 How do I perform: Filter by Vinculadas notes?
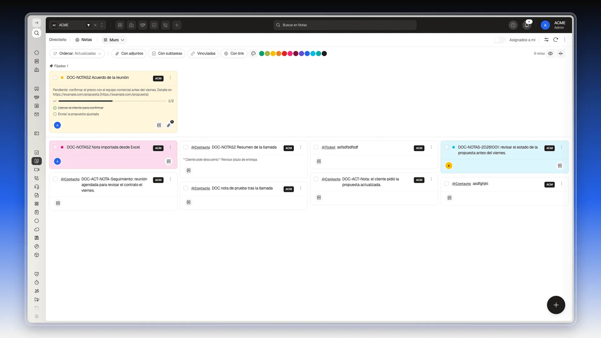203,54
